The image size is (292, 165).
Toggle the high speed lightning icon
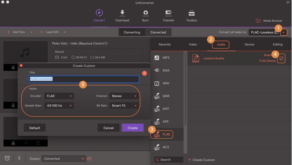coord(19,158)
